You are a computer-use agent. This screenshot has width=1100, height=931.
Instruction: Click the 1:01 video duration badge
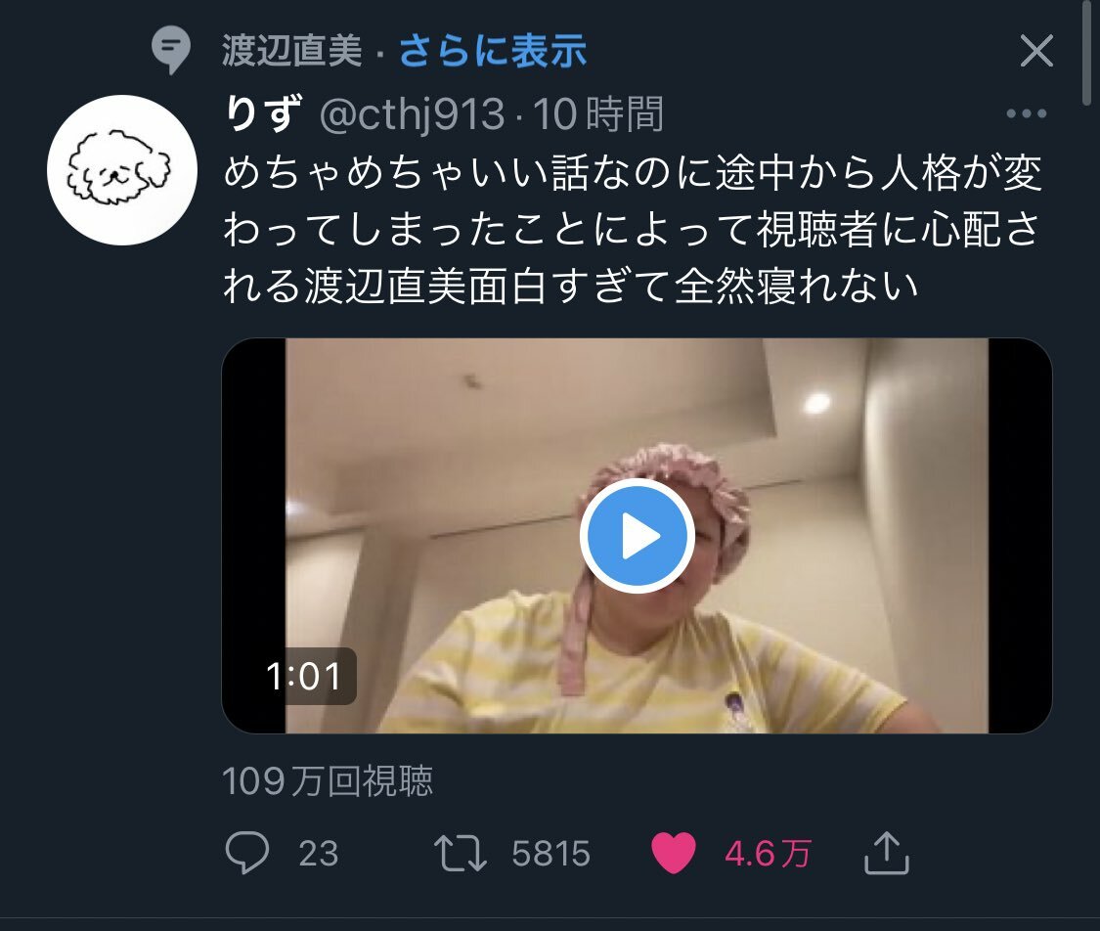coord(303,676)
